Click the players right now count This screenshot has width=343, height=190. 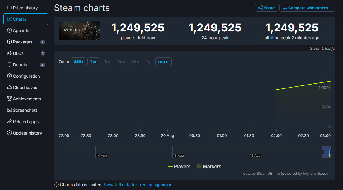[138, 28]
